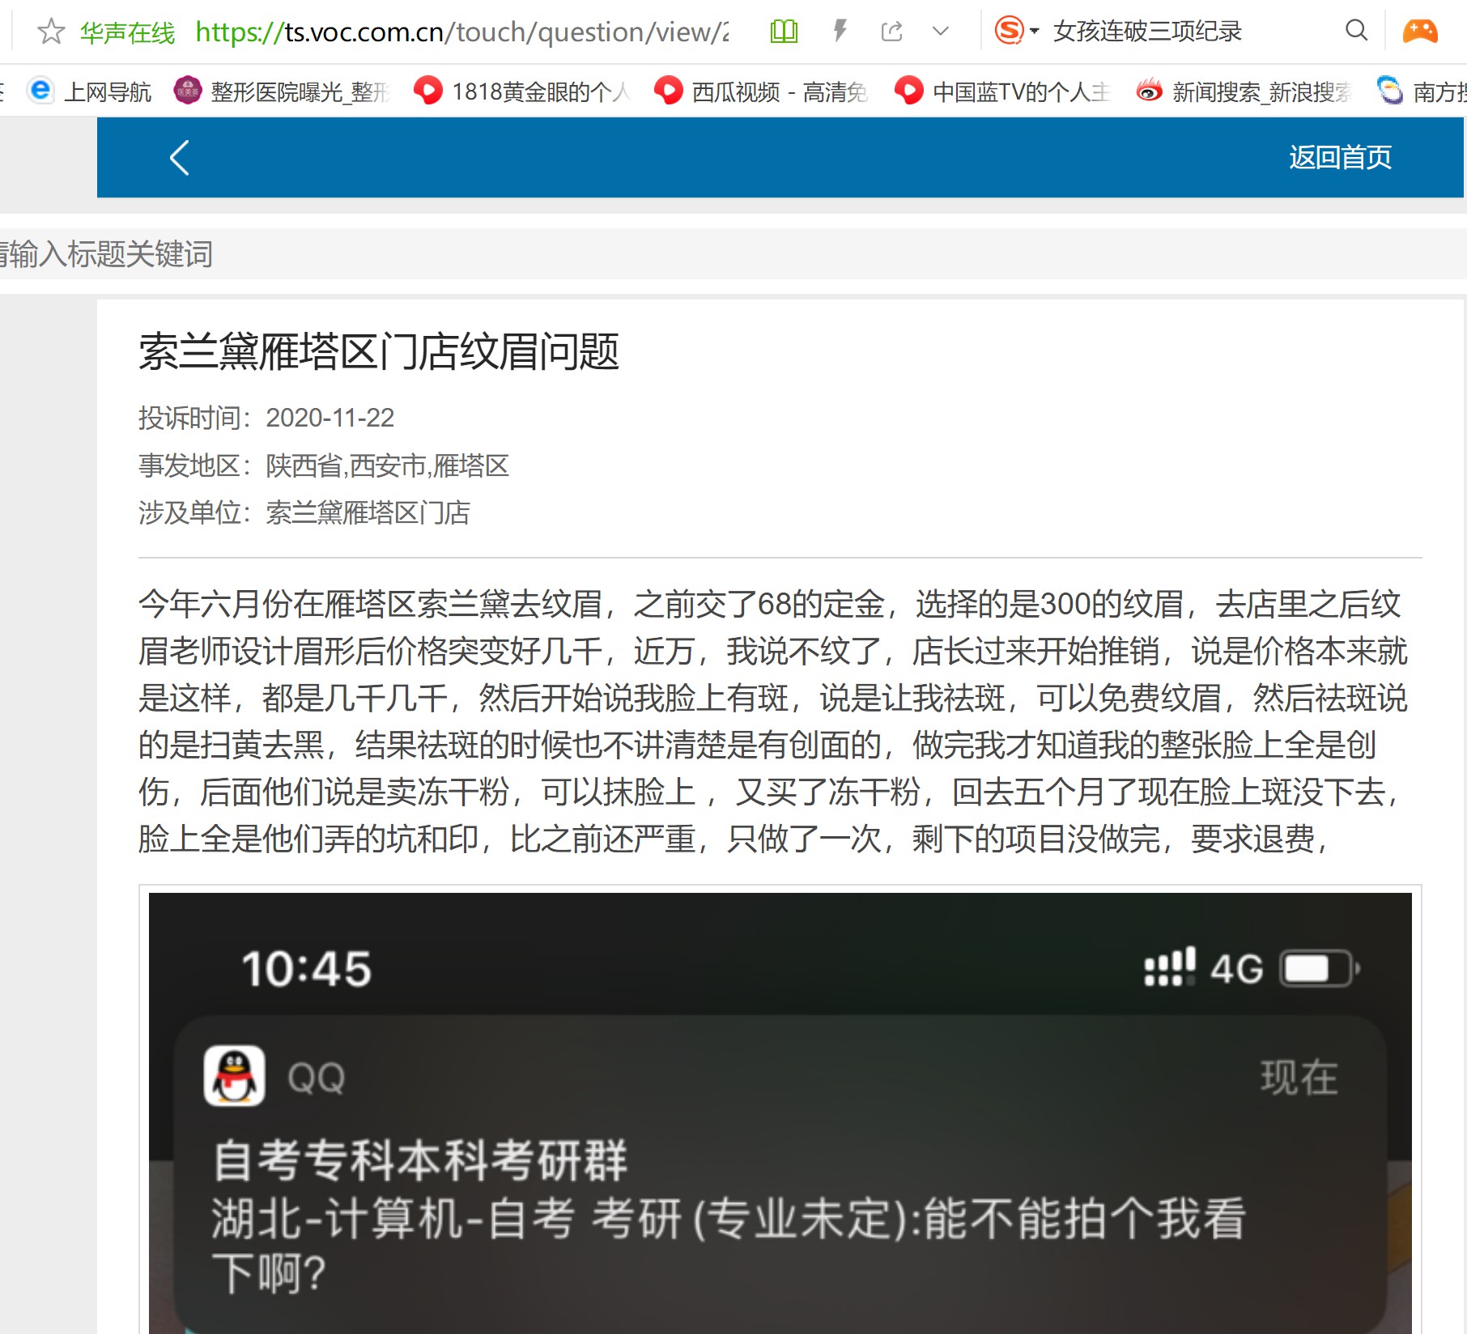The height and width of the screenshot is (1334, 1467).
Task: Click the red play icon beside 1818黄金眼
Action: (427, 90)
